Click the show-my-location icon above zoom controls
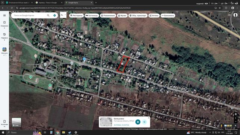This screenshot has width=240, height=135. [x=236, y=114]
